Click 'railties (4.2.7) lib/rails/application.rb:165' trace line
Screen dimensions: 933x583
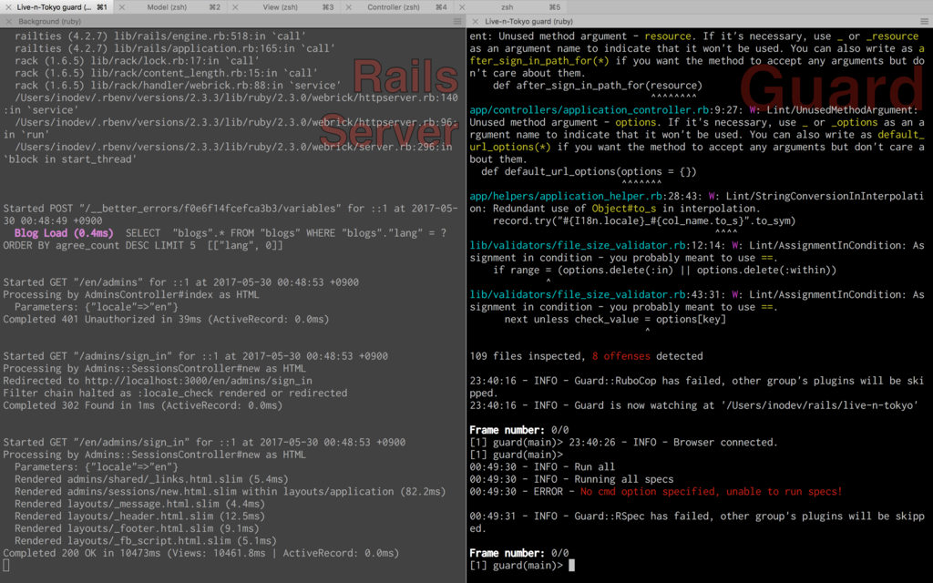175,49
